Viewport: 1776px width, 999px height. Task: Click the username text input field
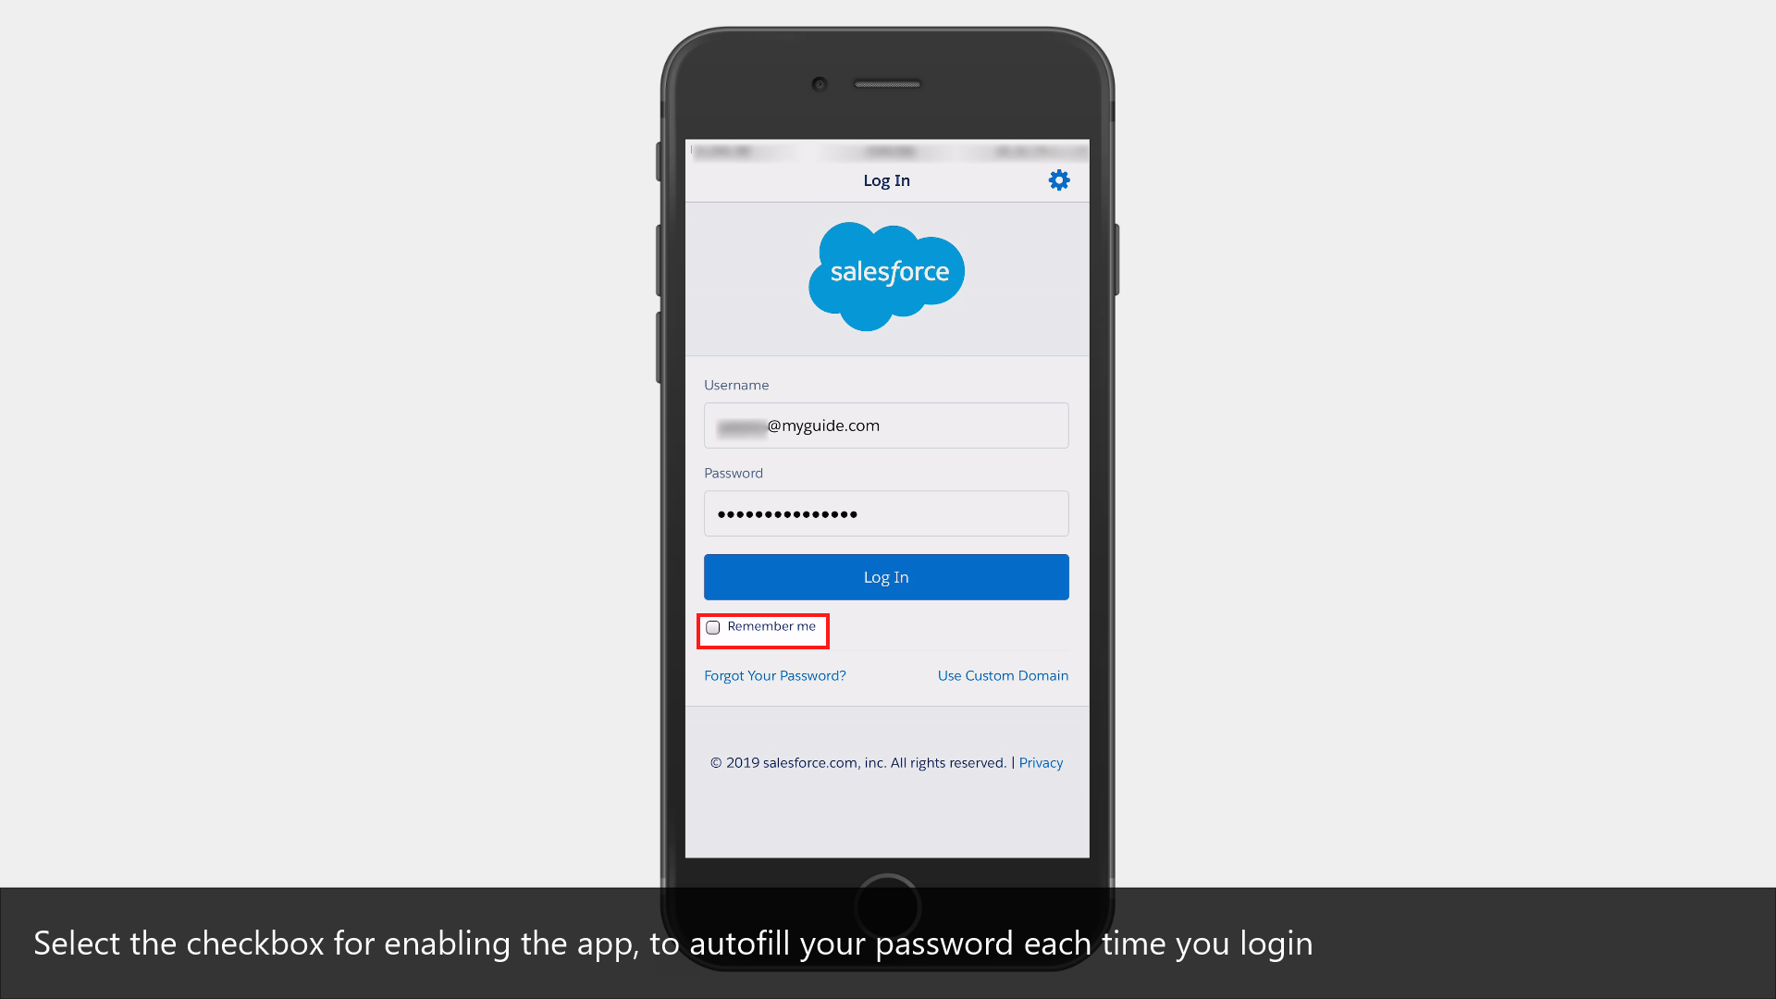coord(885,425)
